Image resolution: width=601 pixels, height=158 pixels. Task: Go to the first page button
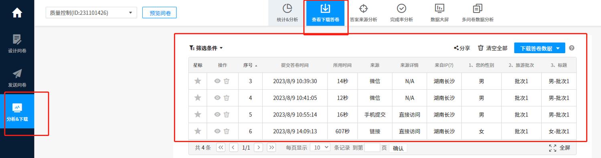[221, 148]
